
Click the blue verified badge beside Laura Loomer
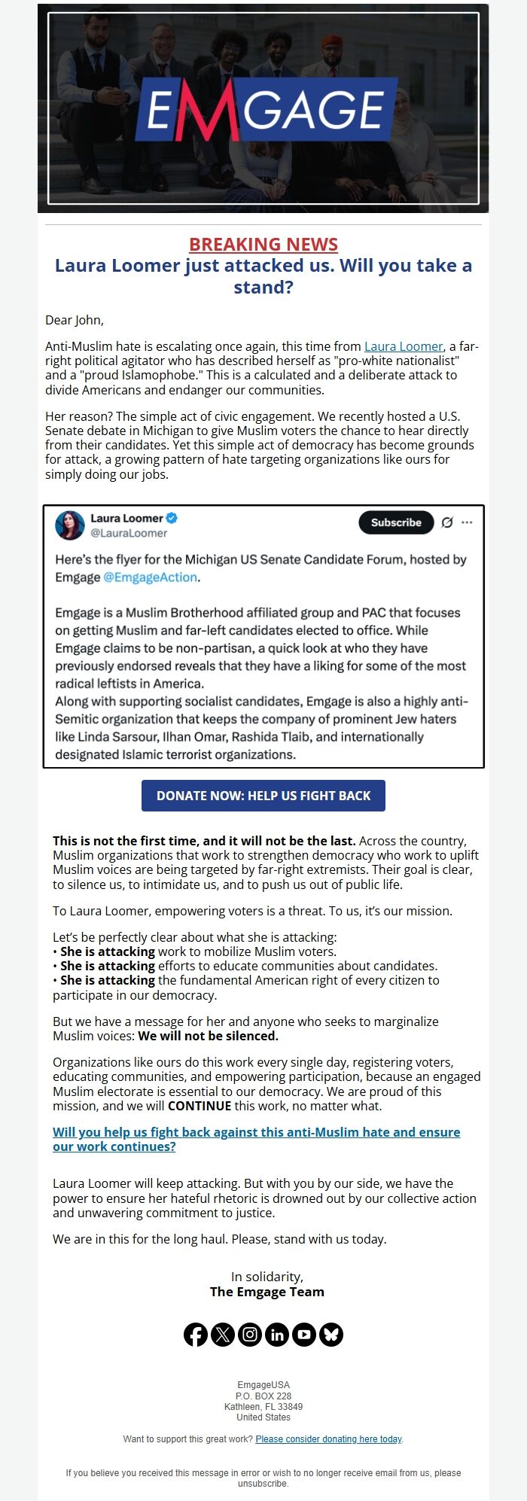172,518
